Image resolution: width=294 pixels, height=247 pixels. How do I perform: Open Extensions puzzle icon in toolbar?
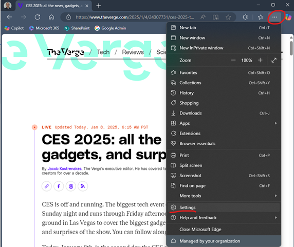click(245, 17)
